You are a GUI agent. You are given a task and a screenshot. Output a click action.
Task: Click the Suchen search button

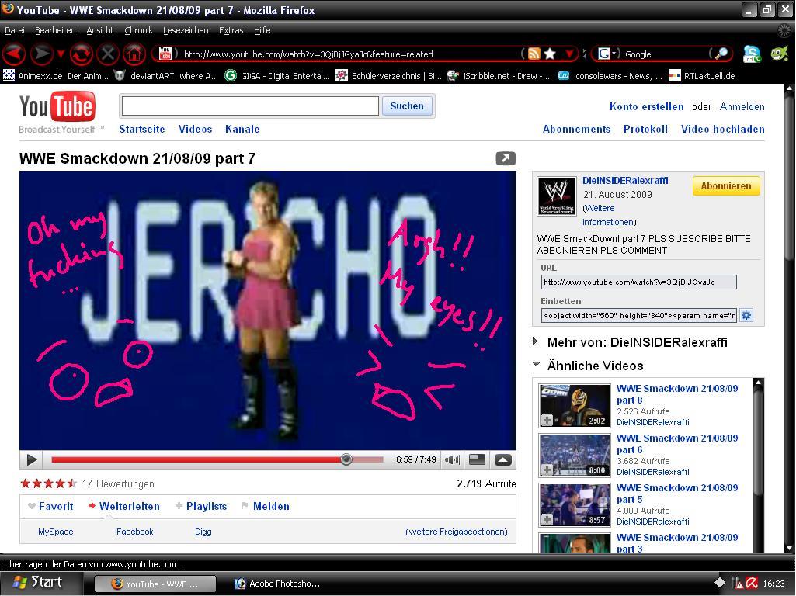click(407, 106)
